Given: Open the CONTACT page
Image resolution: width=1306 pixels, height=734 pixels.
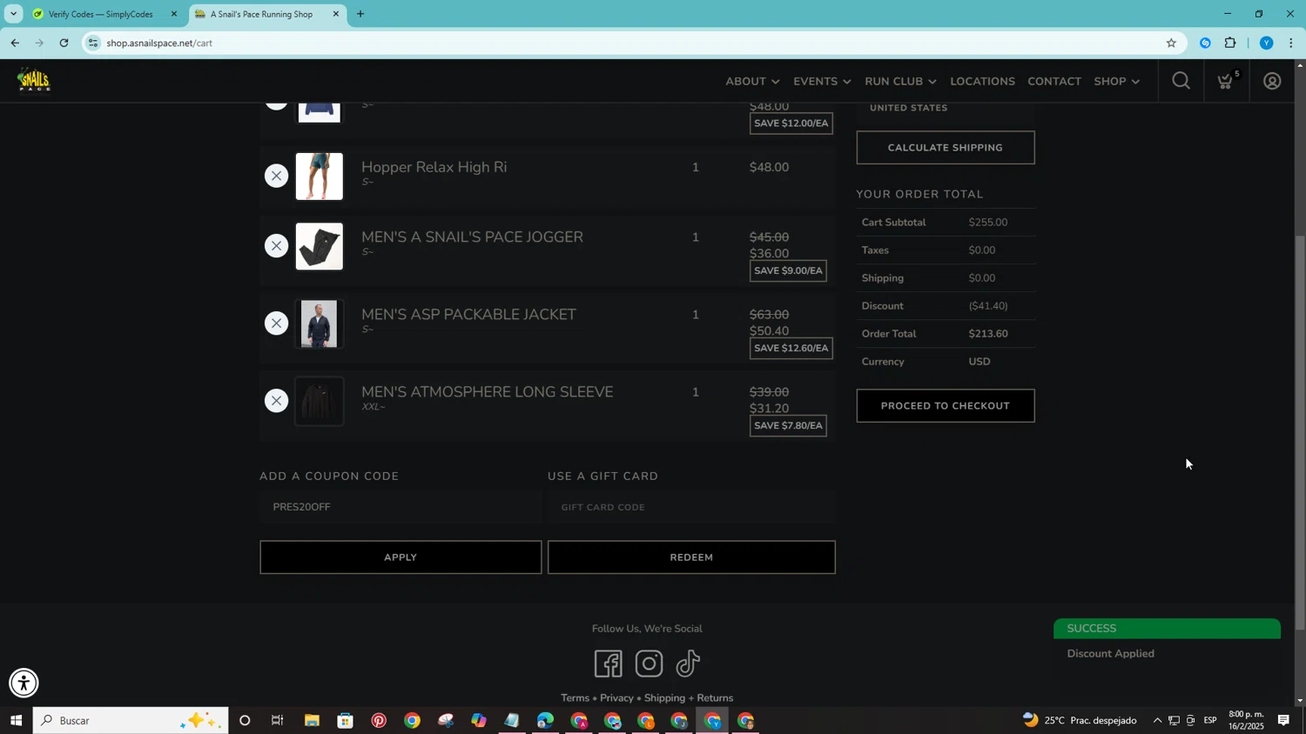Looking at the screenshot, I should [1054, 81].
